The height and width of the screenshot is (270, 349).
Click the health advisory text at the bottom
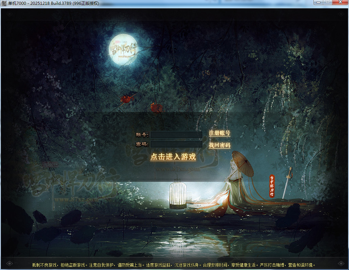point(174,265)
